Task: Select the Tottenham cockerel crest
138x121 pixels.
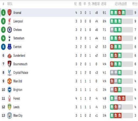Action: pos(9,38)
